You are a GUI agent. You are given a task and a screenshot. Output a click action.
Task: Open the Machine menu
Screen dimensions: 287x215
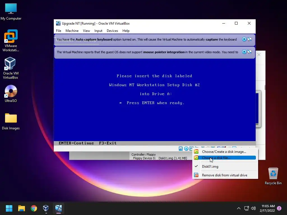click(72, 31)
